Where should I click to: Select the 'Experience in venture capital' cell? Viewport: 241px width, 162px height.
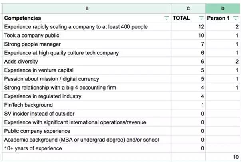click(x=38, y=70)
